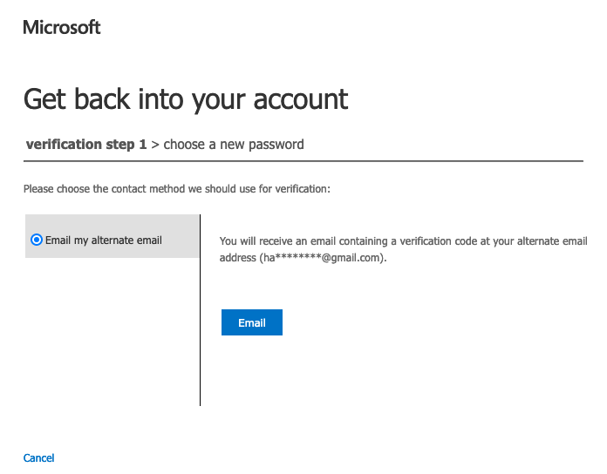
Task: Select the 'Email my alternate email' radio button
Action: click(36, 240)
